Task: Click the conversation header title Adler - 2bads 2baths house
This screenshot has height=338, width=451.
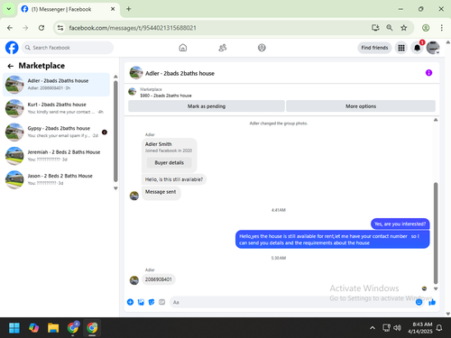Action: tap(179, 73)
